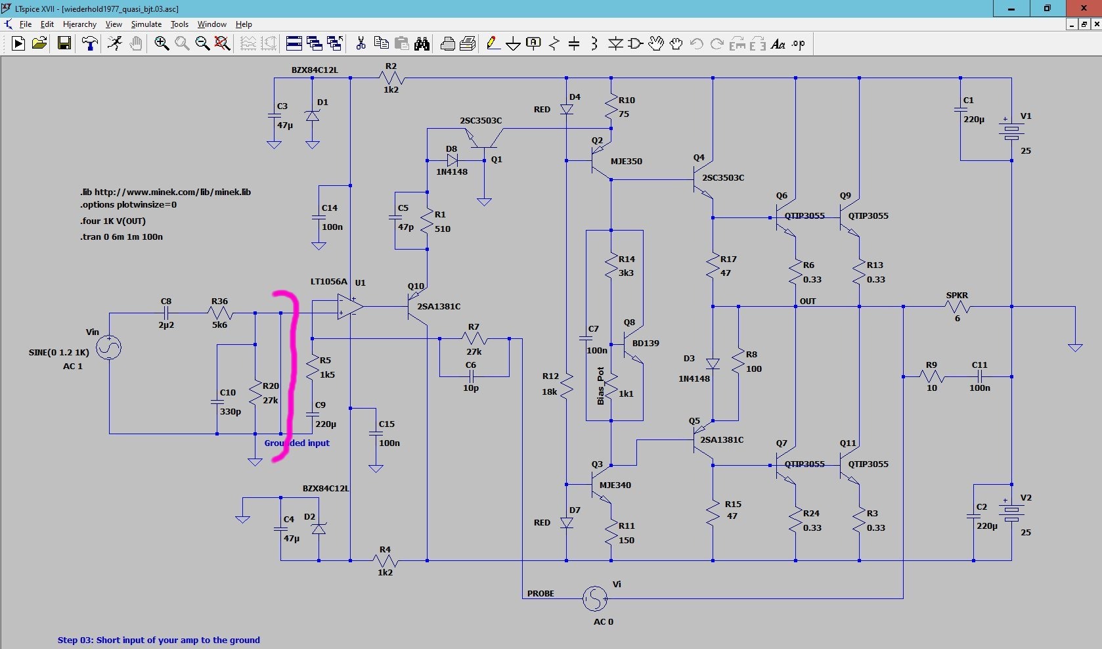Cut selection with the scissors icon
This screenshot has width=1102, height=649.
(361, 43)
